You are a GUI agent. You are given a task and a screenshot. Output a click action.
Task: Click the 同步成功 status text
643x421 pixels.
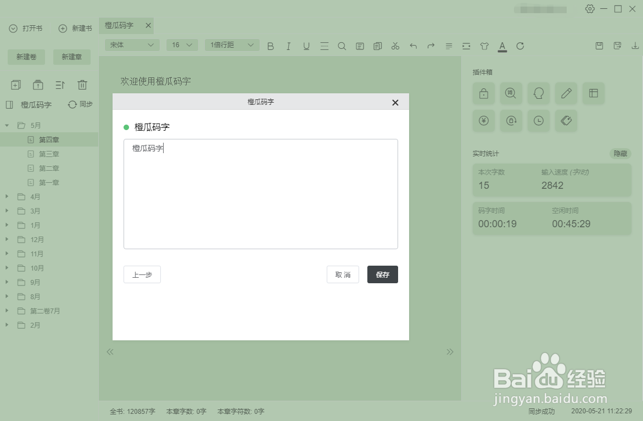click(x=541, y=411)
